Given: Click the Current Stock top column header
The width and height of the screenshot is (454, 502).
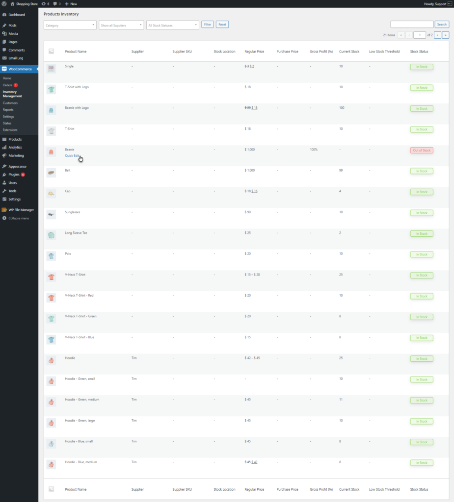Looking at the screenshot, I should tap(349, 51).
